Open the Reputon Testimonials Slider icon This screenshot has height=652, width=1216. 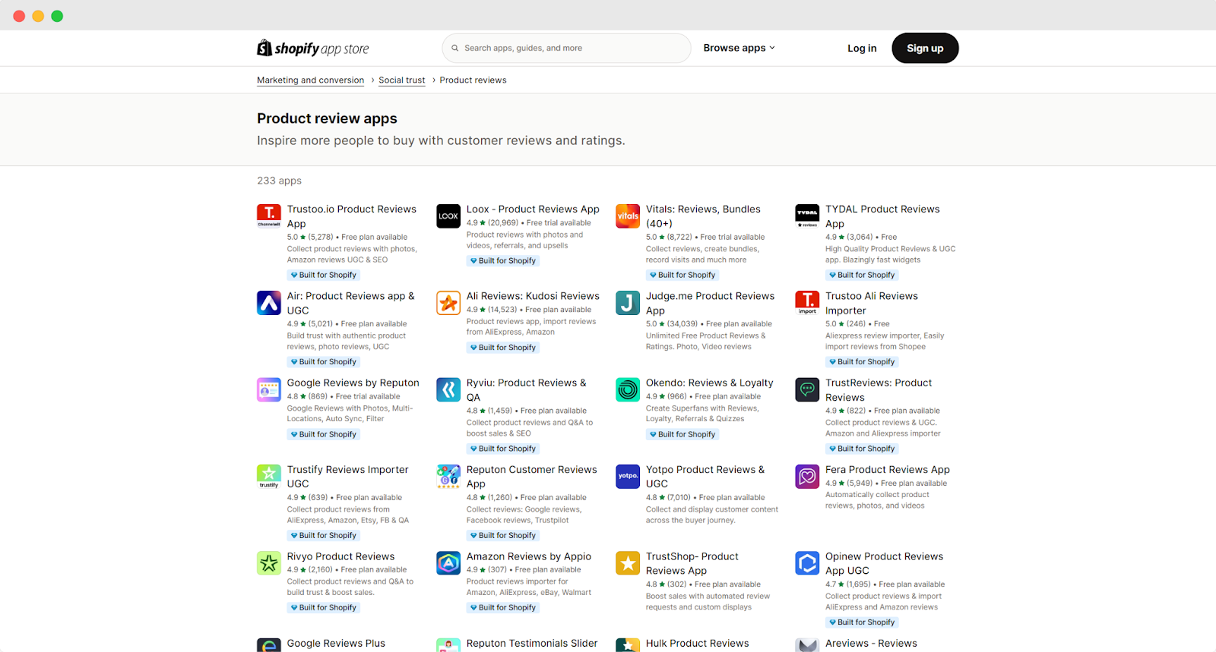[x=448, y=645]
